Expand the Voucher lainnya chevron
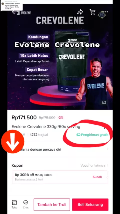Screen dimensions: 120x214 107,166
